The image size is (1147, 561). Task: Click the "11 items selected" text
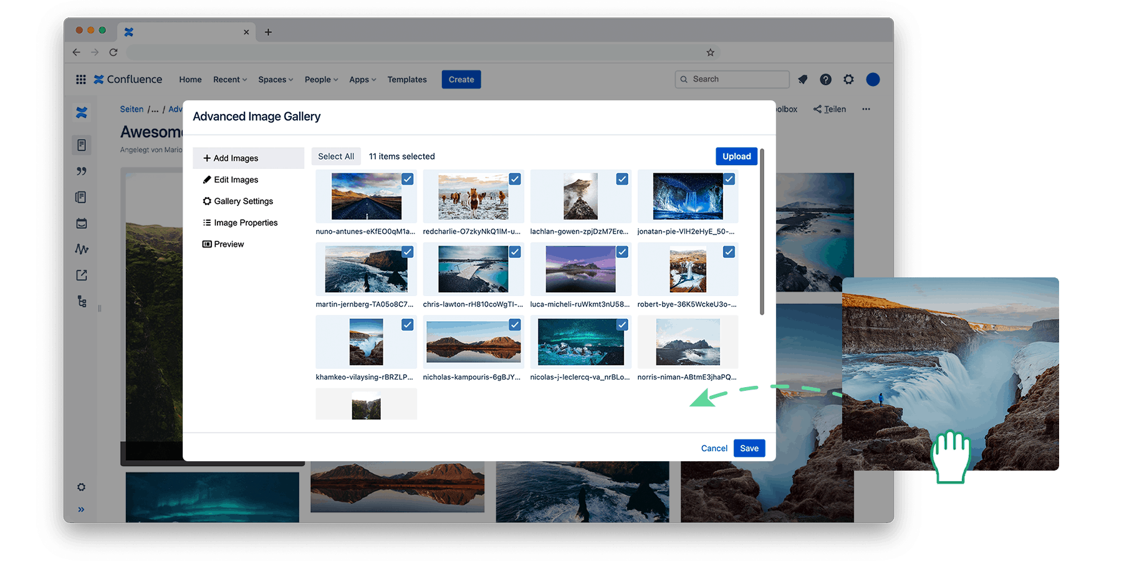tap(402, 156)
